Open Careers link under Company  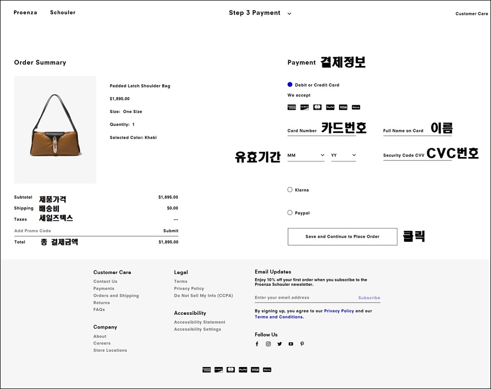102,344
